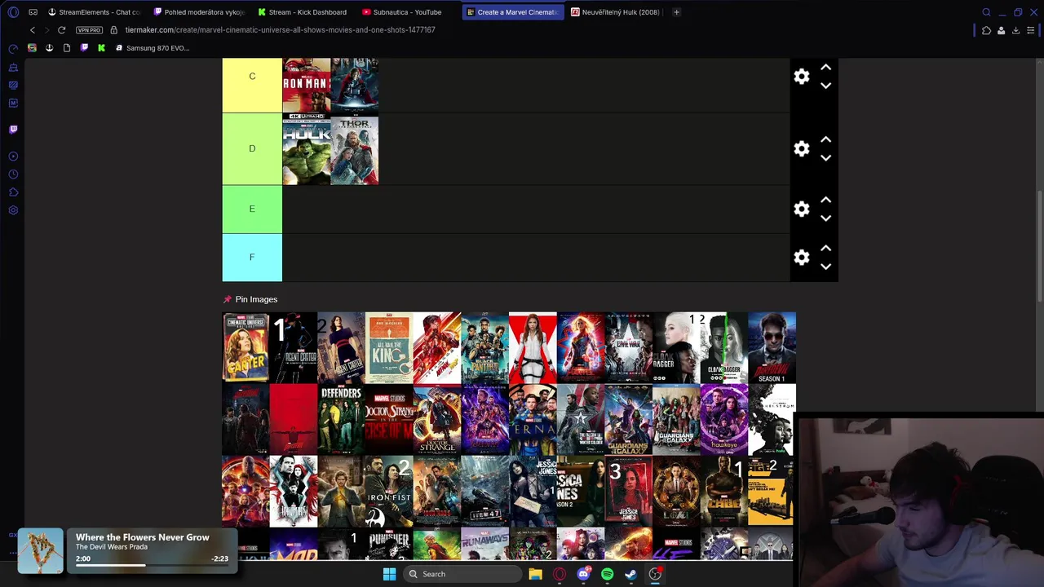Switch to Stream - Kick Dashboard tab

coord(303,12)
